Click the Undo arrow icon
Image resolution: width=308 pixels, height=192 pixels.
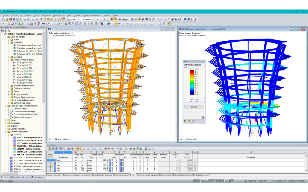pyautogui.click(x=33, y=19)
